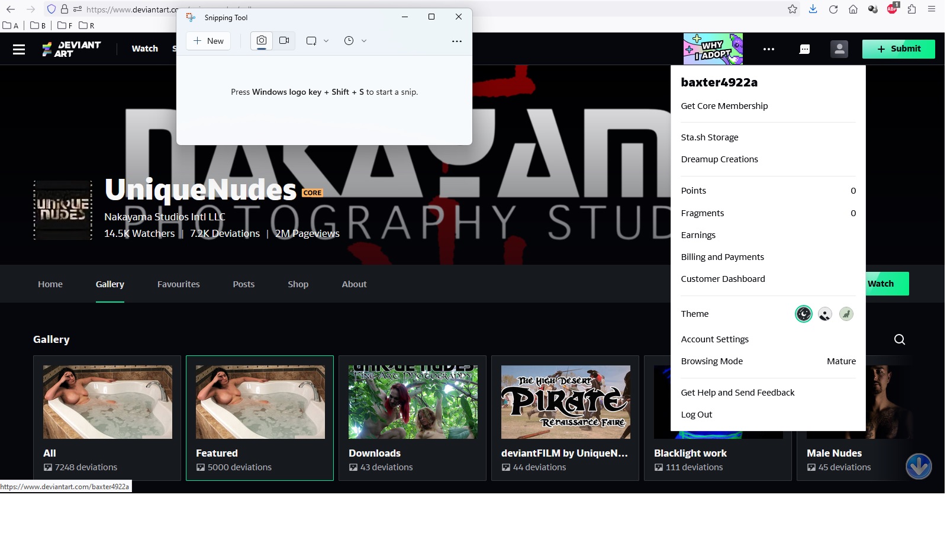Click the DeviantArt logo
Viewport: 947px width, 533px height.
coord(72,49)
